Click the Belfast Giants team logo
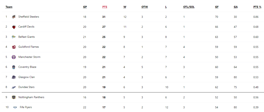The width and height of the screenshot is (264, 112). point(14,37)
